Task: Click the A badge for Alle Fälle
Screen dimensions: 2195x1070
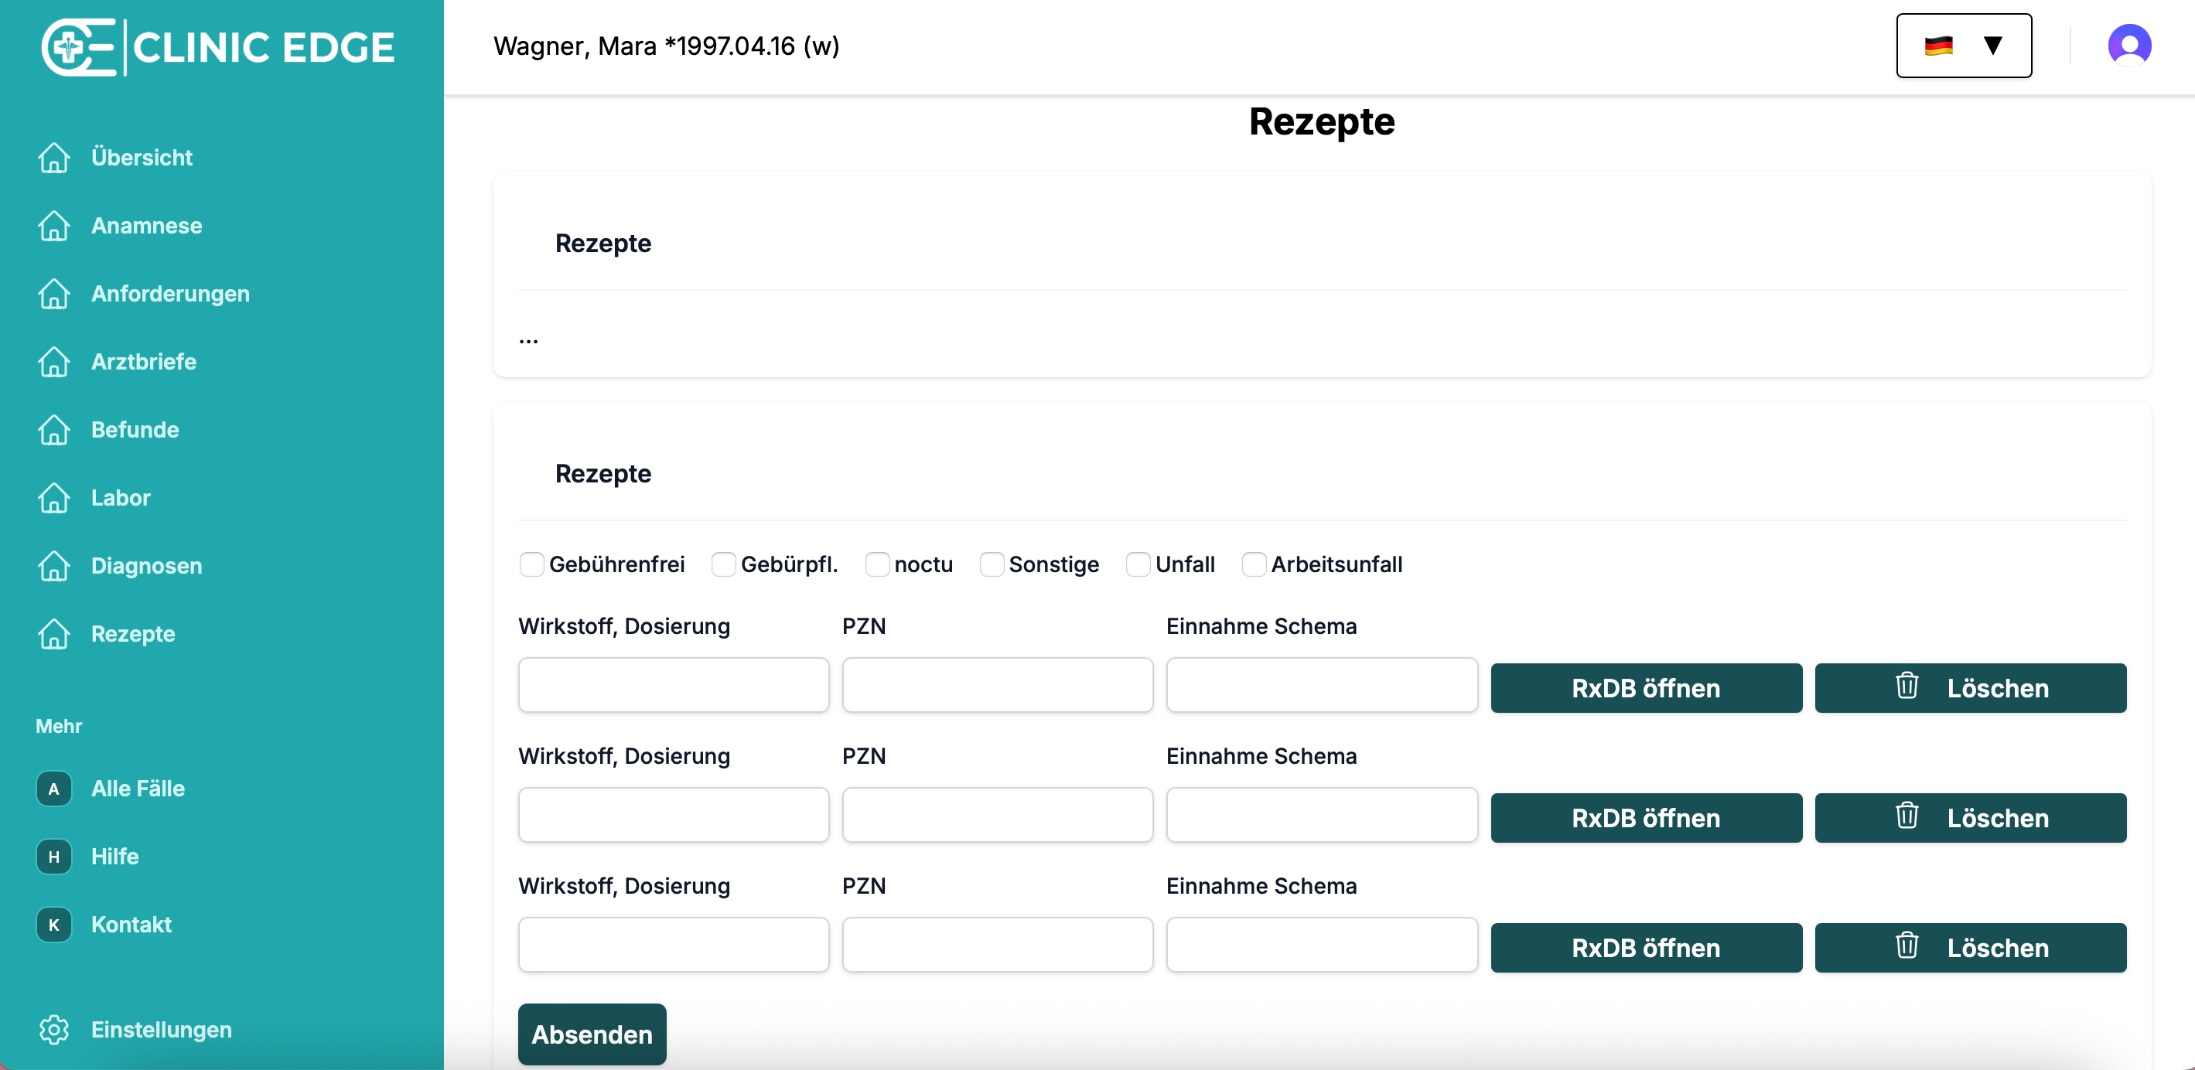Action: pos(53,788)
